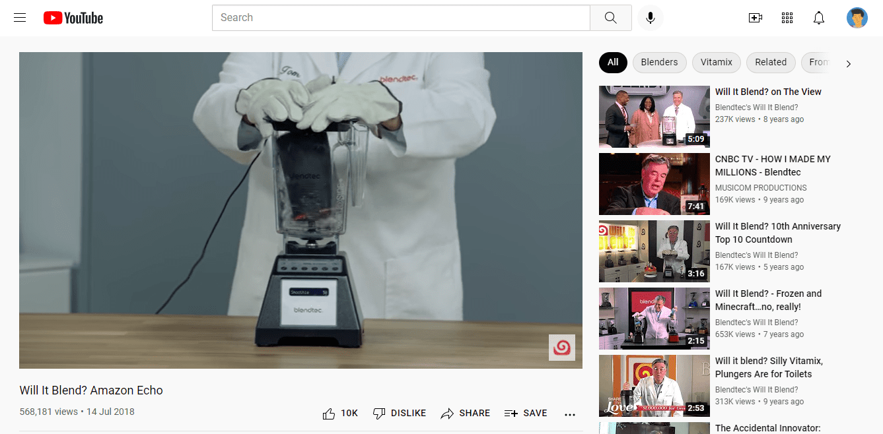Click the '169K views • 9 years ago' text
883x434 pixels.
pos(759,200)
